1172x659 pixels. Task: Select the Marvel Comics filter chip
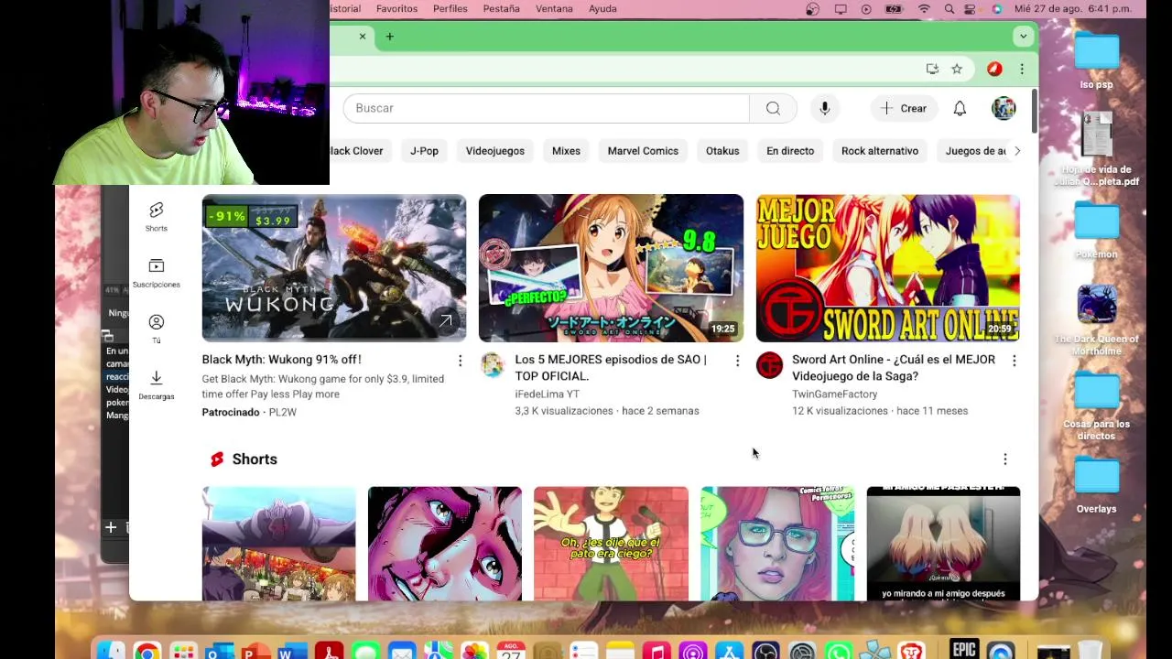click(643, 151)
